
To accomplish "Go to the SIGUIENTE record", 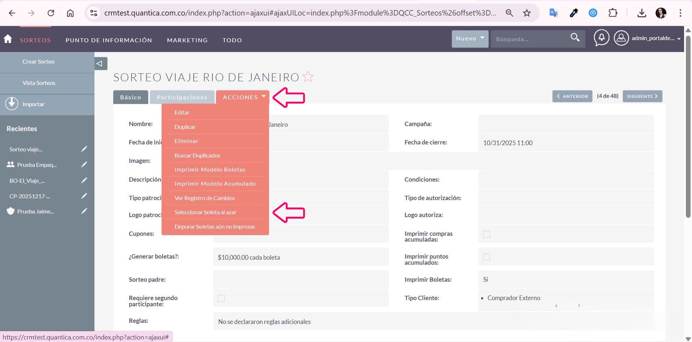I will (642, 96).
